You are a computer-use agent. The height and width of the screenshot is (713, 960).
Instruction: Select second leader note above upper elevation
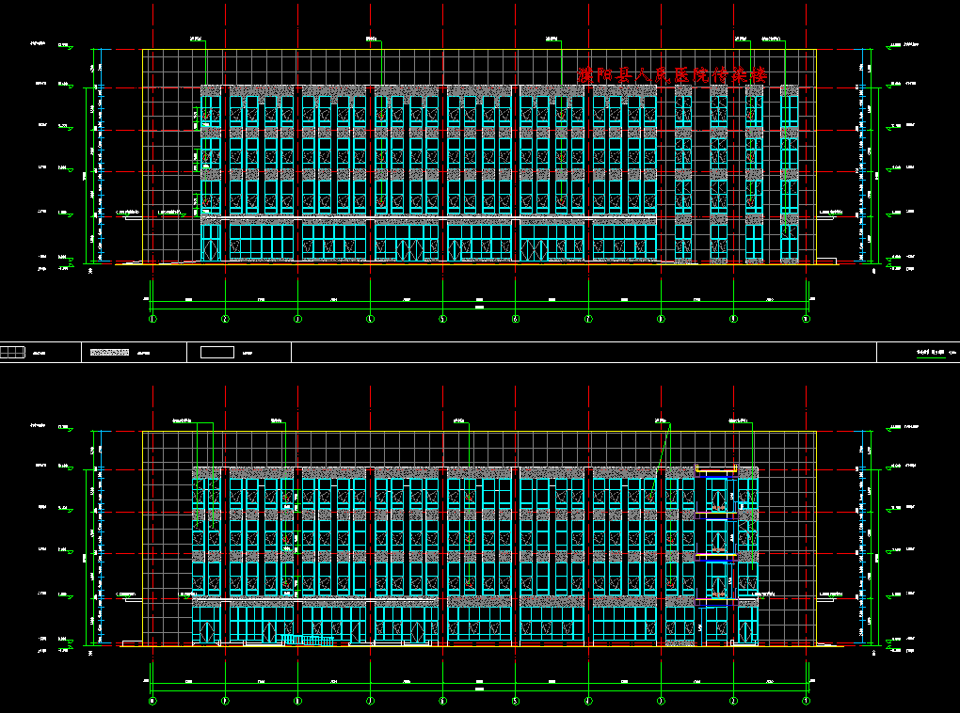coord(372,39)
